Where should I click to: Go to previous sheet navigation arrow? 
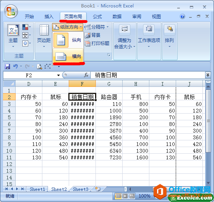point(12,189)
